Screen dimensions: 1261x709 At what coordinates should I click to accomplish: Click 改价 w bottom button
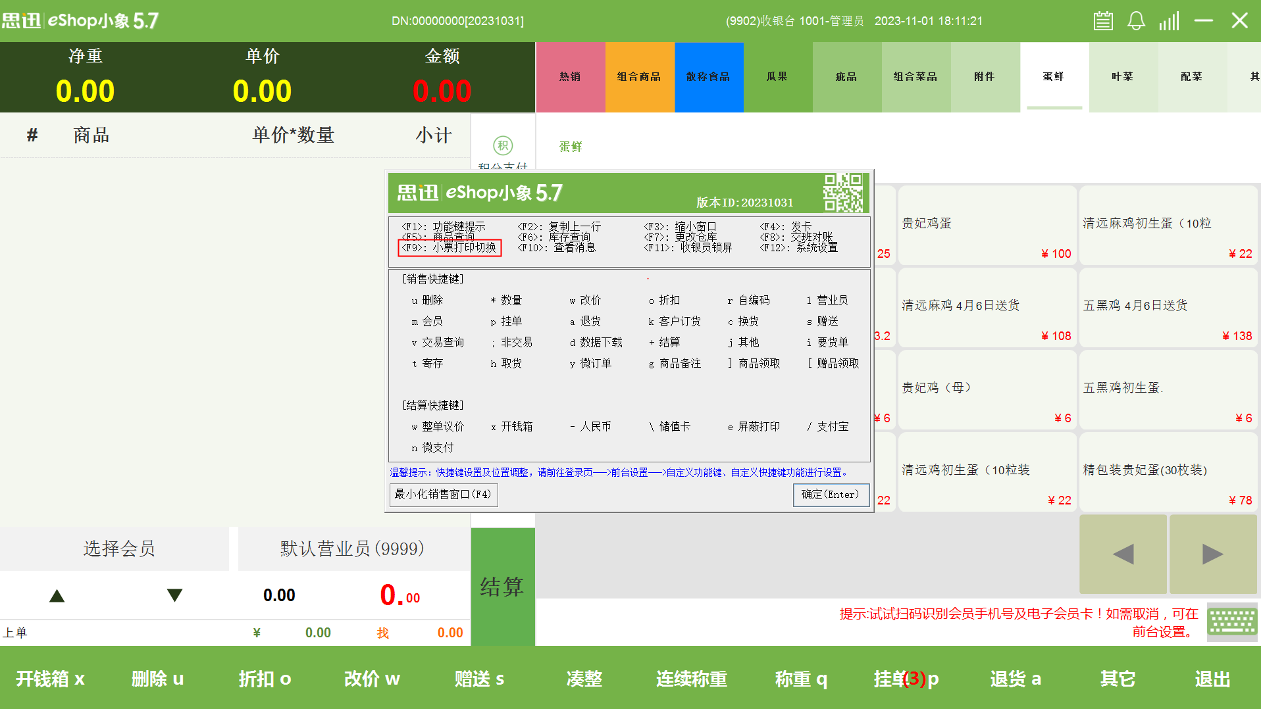tap(372, 679)
